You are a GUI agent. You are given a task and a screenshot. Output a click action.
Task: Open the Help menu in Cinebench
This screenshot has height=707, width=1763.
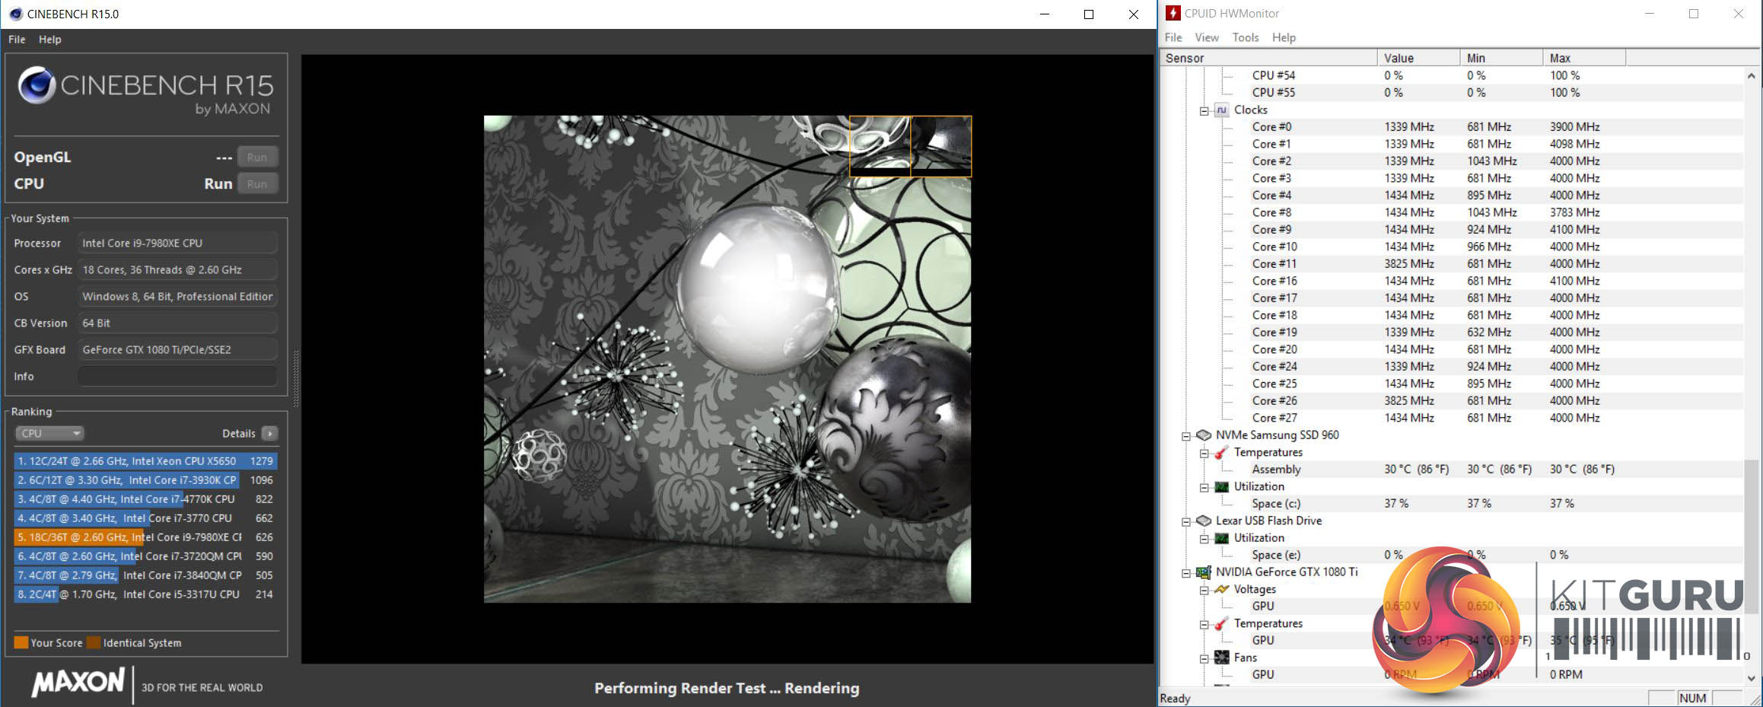tap(50, 40)
